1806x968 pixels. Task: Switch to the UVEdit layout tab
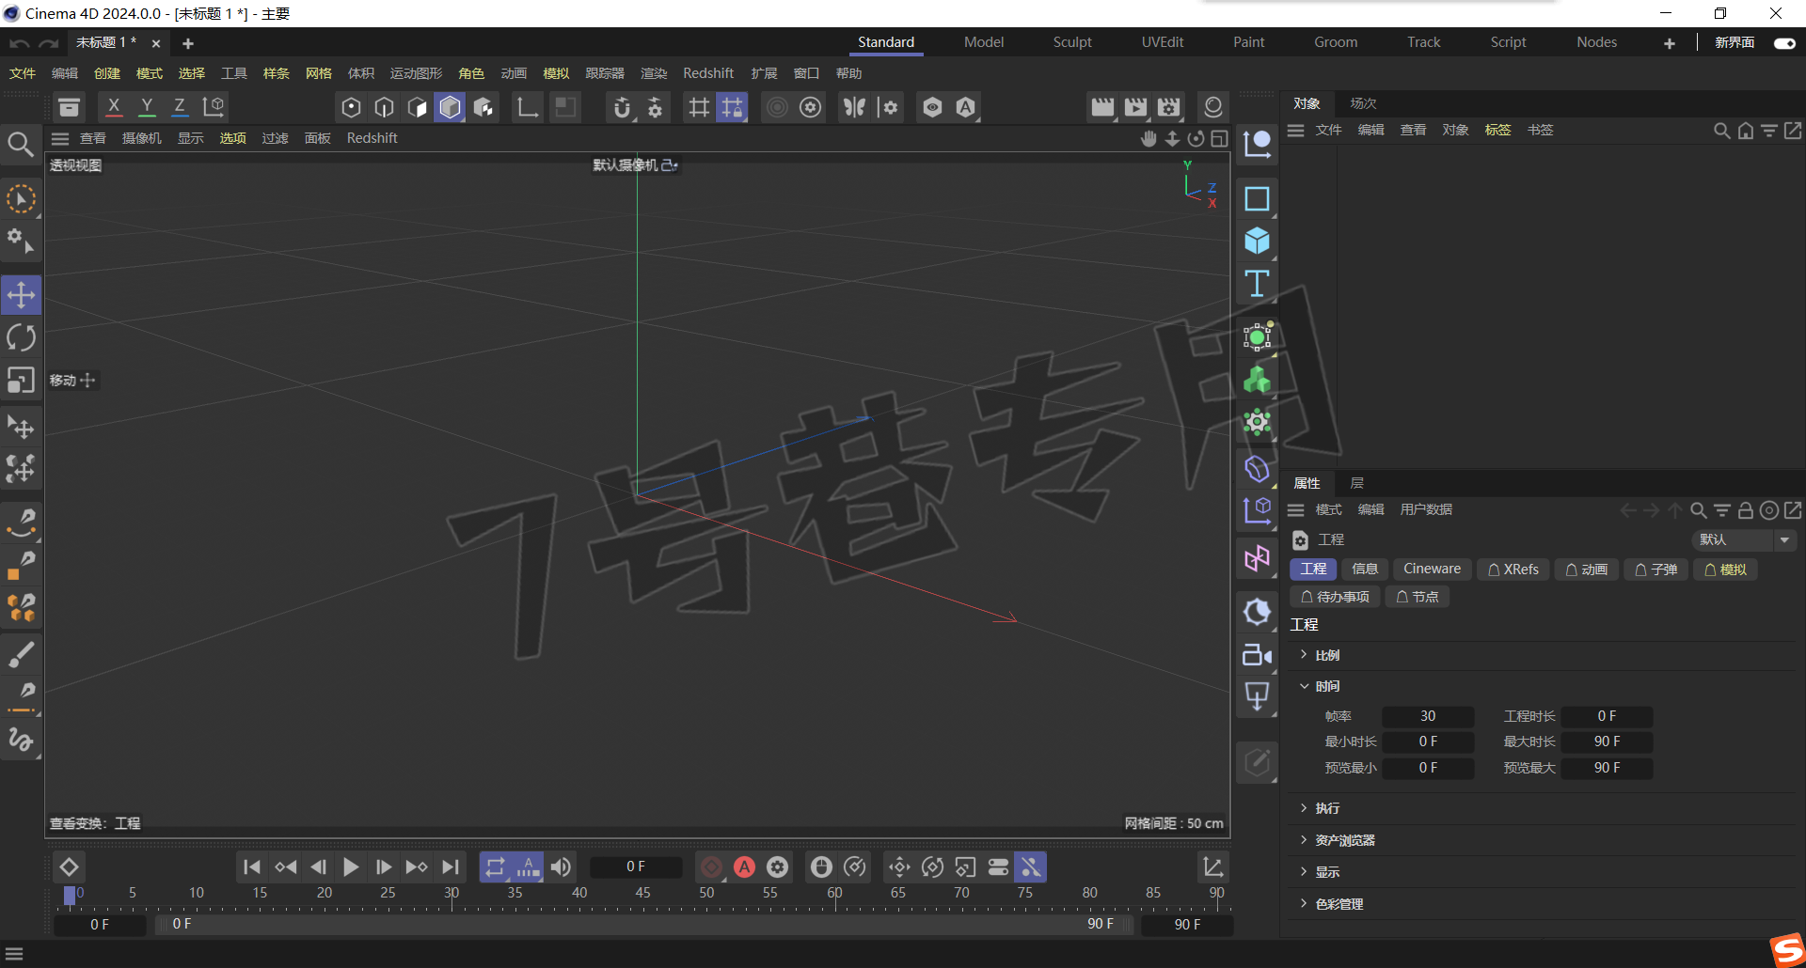tap(1163, 42)
